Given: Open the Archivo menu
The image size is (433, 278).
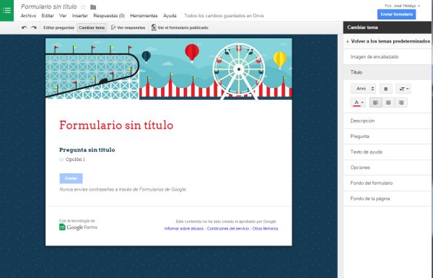Looking at the screenshot, I should 28,16.
